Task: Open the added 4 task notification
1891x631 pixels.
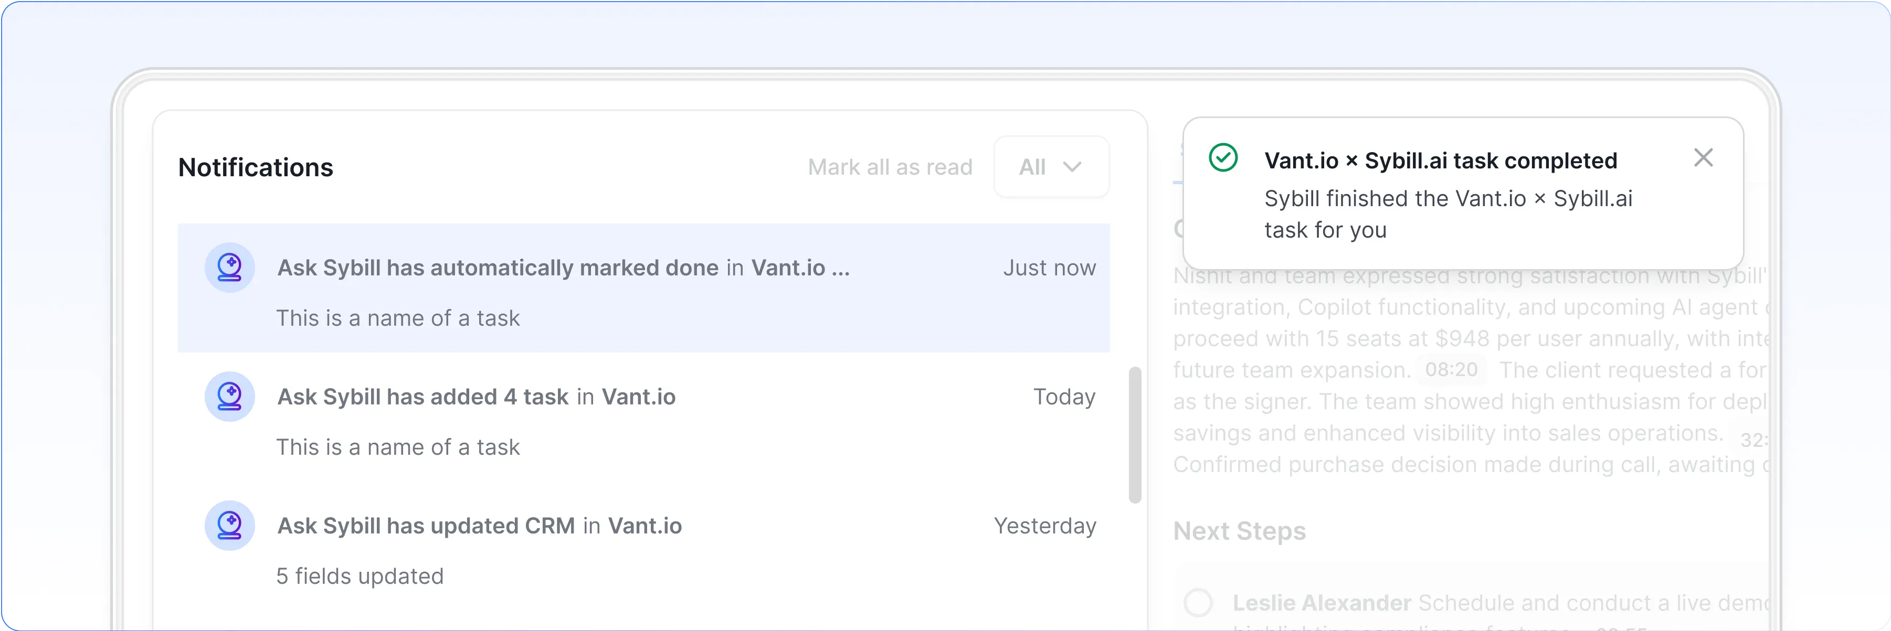Action: tap(643, 418)
